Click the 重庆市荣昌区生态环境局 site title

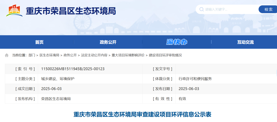pos(71,11)
